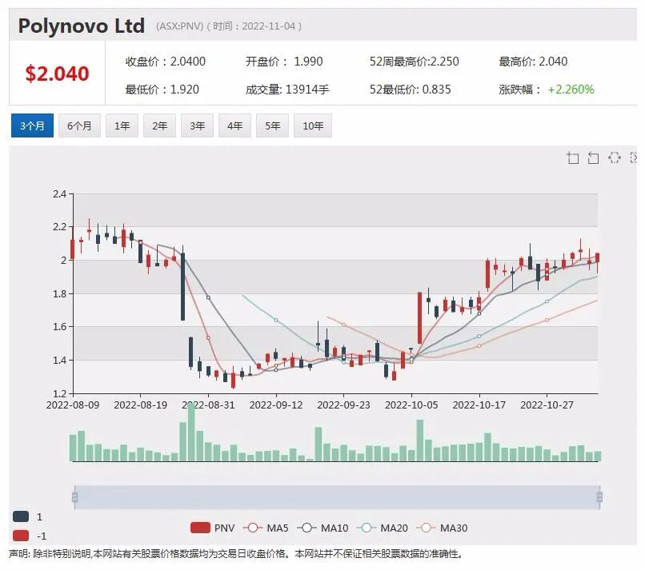
Task: Click the 2022-10-05 x-axis label
Action: pos(411,405)
